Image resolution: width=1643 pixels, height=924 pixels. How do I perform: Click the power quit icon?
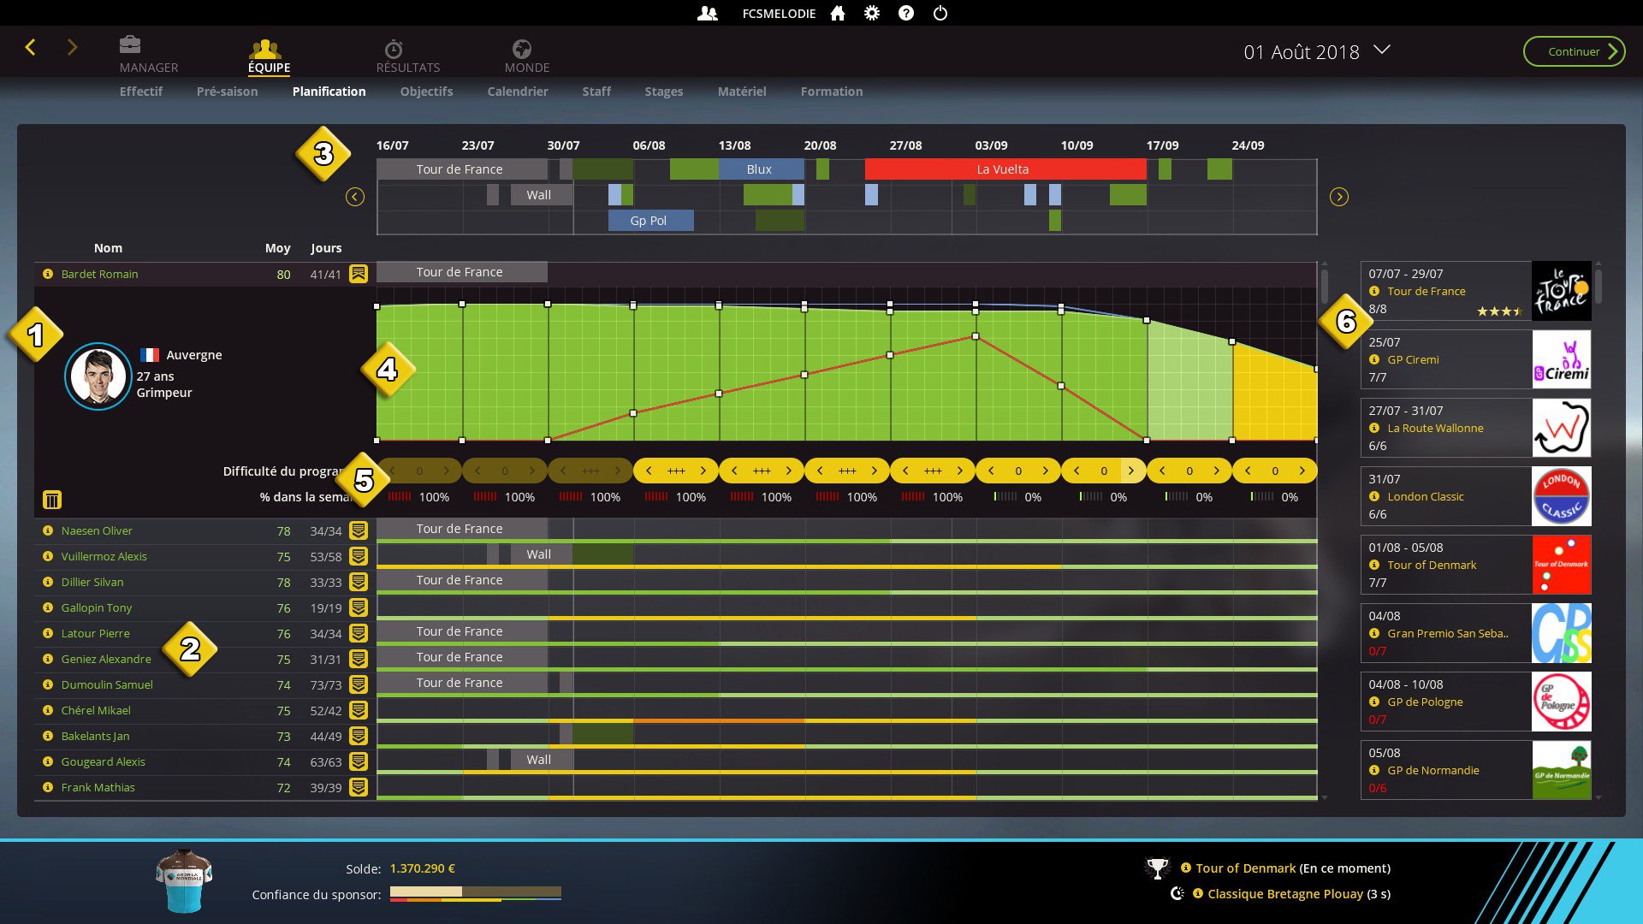point(940,13)
